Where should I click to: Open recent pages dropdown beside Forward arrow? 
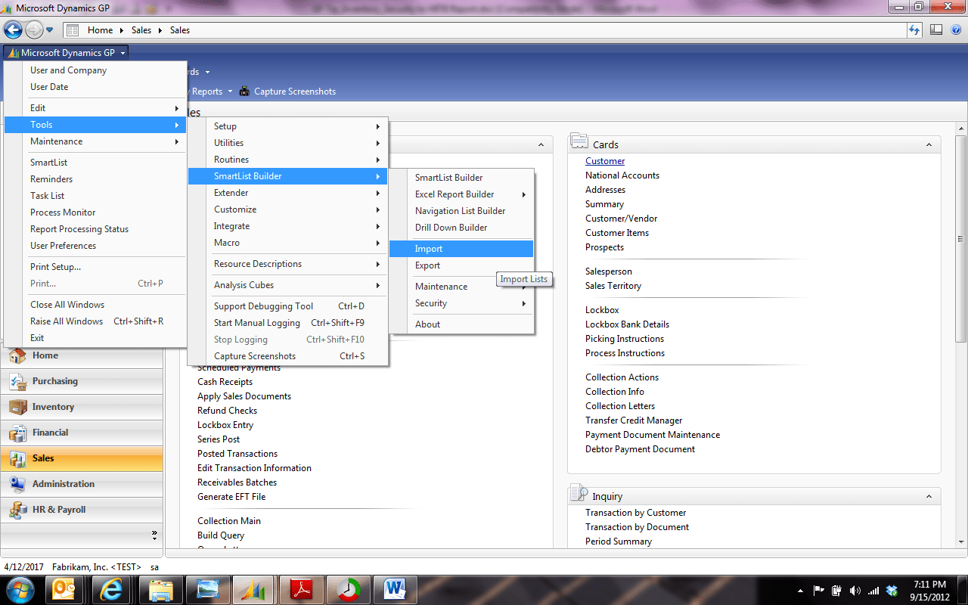tap(50, 30)
